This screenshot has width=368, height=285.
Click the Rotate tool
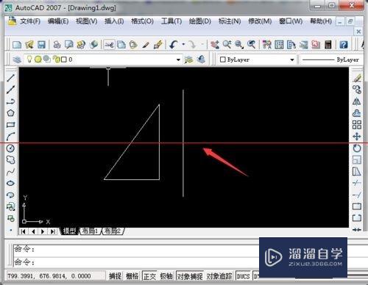coord(357,148)
